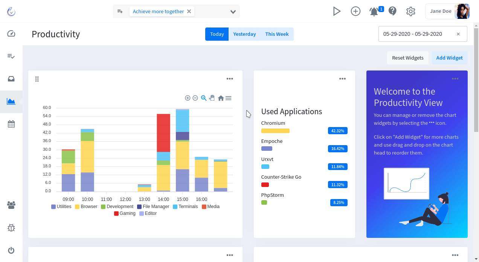Screen dimensions: 479x262
Task: Click the page vertical scrollbar
Action: pos(476,79)
